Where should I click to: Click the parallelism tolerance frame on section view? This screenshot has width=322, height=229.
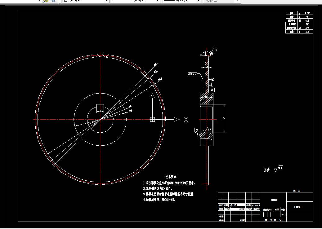click(192, 74)
